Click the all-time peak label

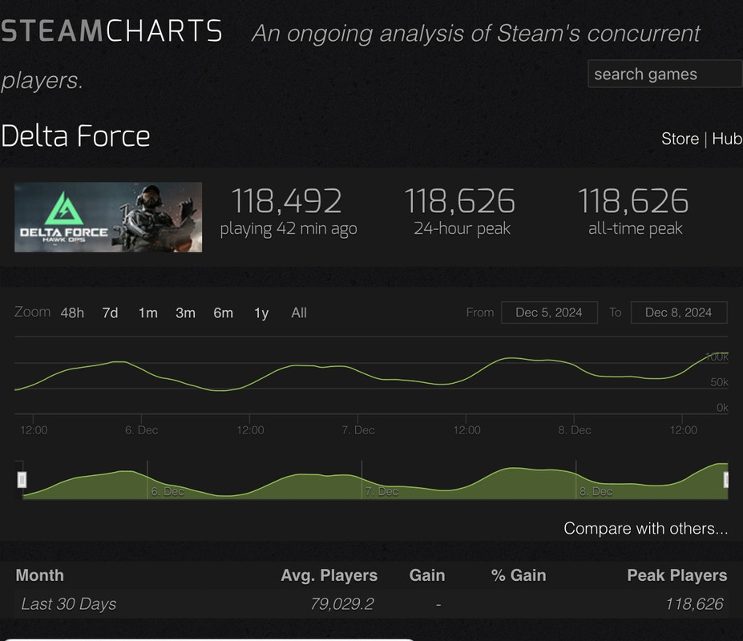(635, 228)
